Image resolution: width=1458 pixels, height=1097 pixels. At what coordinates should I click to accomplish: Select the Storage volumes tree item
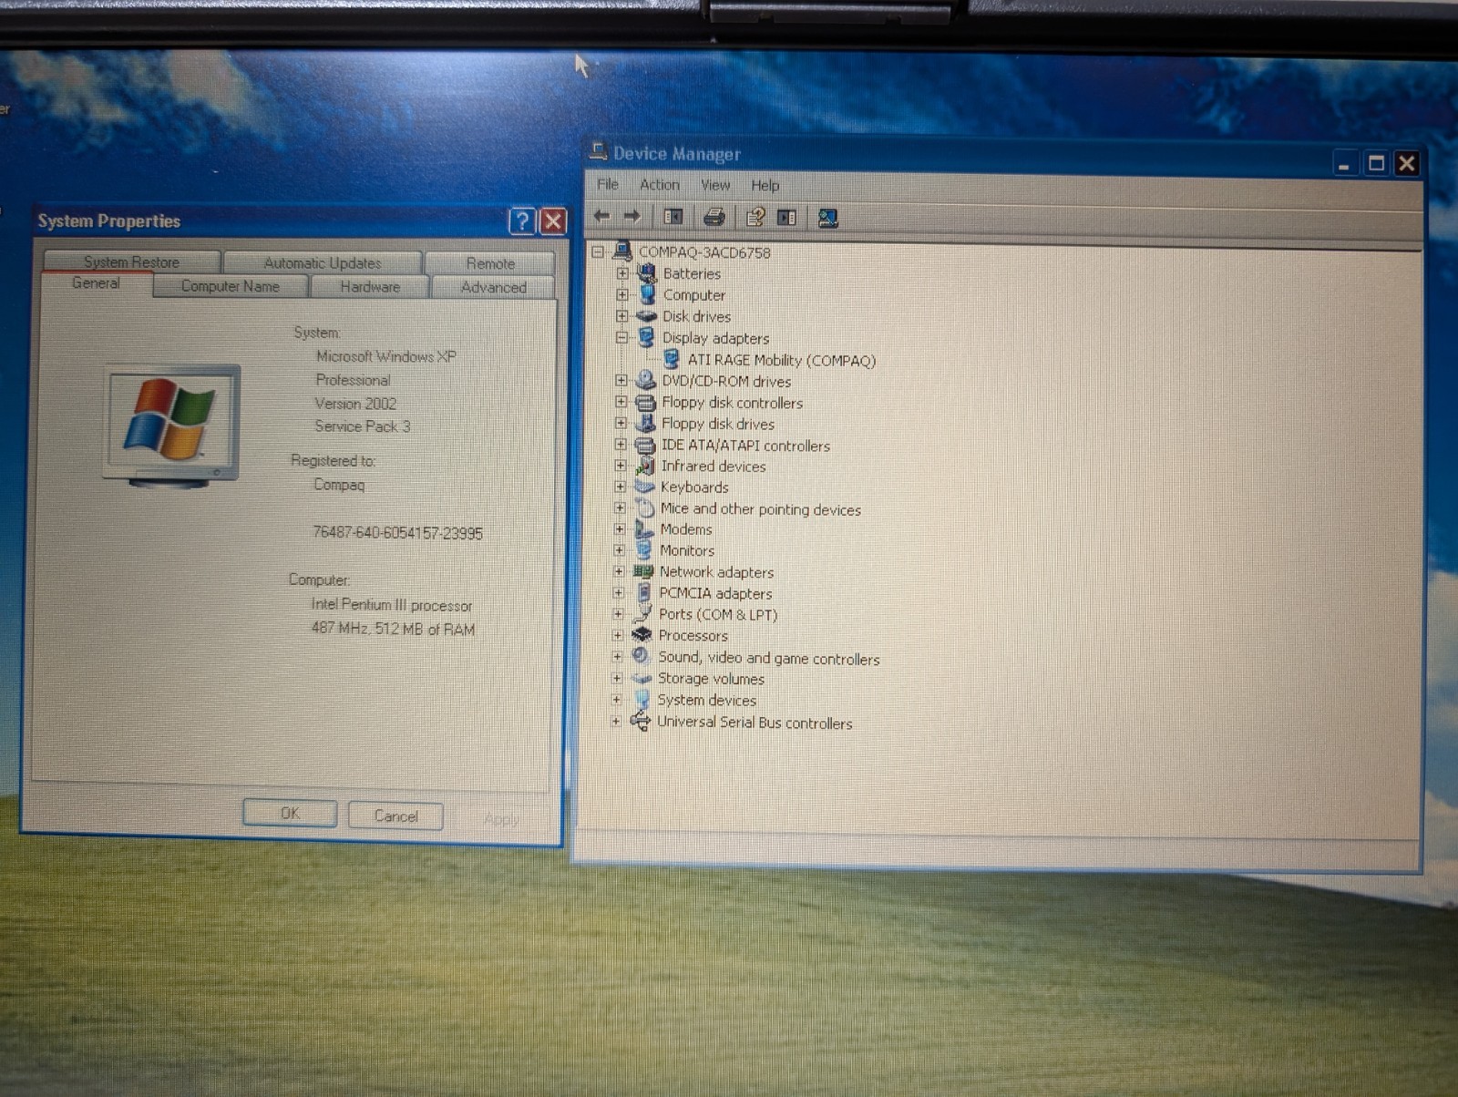tap(711, 679)
